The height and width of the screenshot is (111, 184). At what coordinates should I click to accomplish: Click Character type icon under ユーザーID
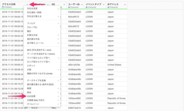69,7
